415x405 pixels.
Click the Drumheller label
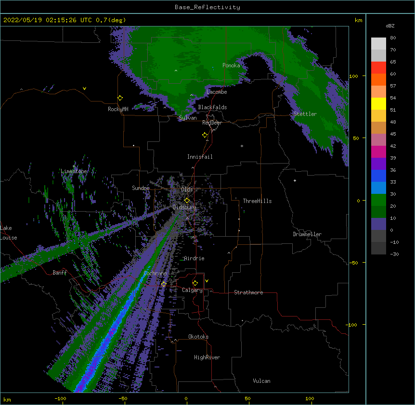tap(307, 234)
